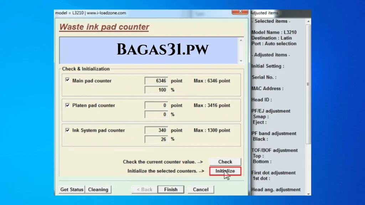Image resolution: width=365 pixels, height=205 pixels.
Task: Click the 'Max : 6346 point' text
Action: tap(212, 81)
